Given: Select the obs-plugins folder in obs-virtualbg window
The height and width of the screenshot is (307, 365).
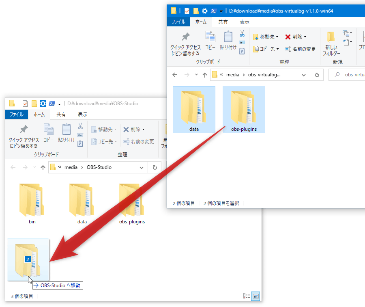Looking at the screenshot, I should pos(244,110).
